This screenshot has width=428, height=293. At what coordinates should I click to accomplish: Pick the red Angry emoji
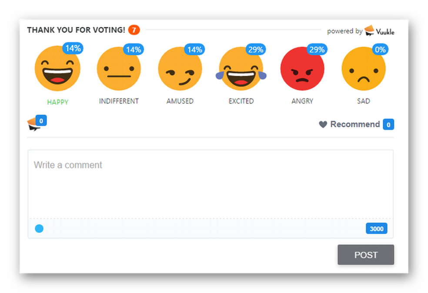(302, 69)
